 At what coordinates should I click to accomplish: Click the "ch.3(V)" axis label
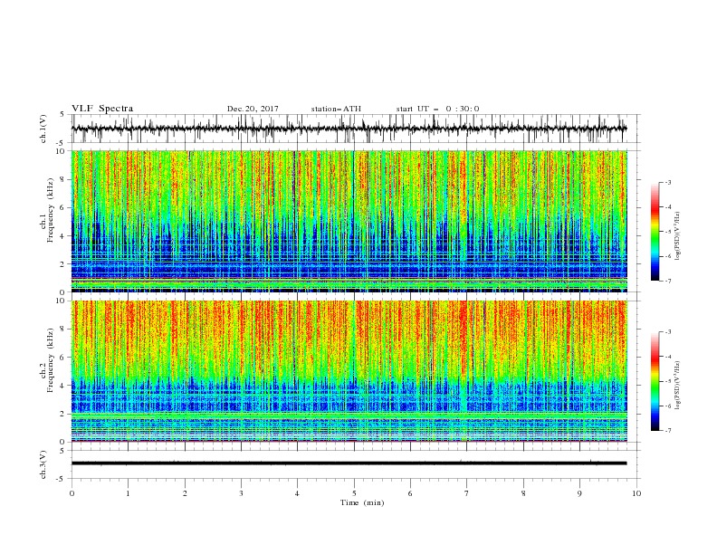pos(43,464)
